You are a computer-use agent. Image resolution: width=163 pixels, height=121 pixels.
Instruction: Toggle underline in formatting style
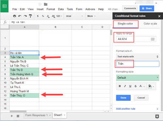(130, 86)
